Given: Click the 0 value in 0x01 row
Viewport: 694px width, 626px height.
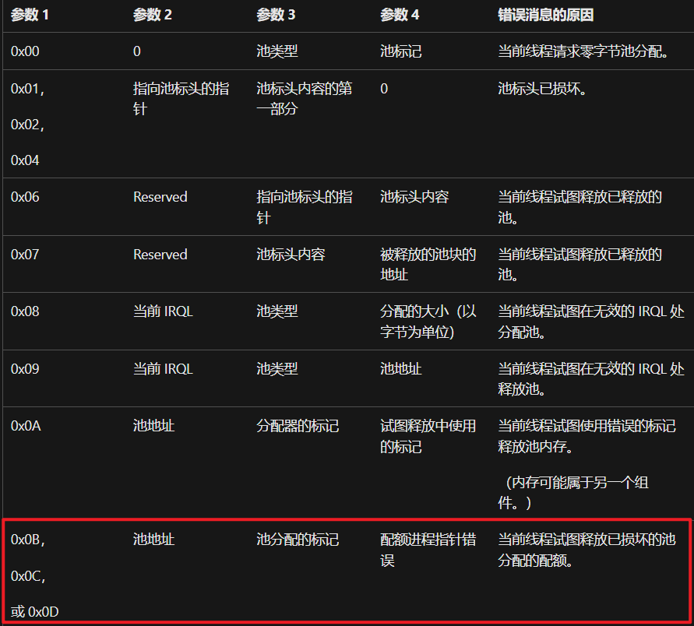Looking at the screenshot, I should [x=384, y=89].
